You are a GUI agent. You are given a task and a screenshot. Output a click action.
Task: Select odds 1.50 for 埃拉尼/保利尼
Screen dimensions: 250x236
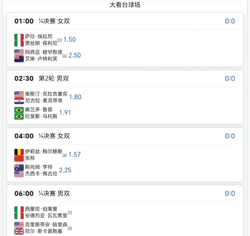coord(70,39)
